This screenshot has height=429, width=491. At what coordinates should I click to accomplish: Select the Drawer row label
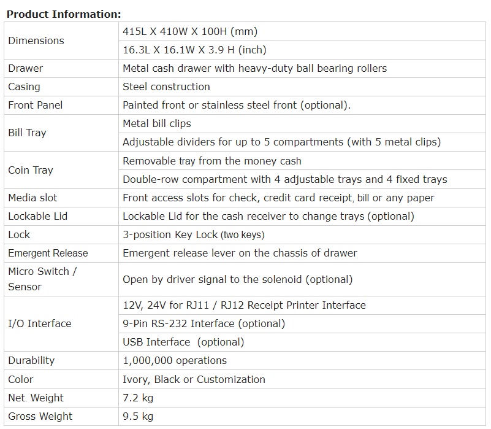(25, 68)
